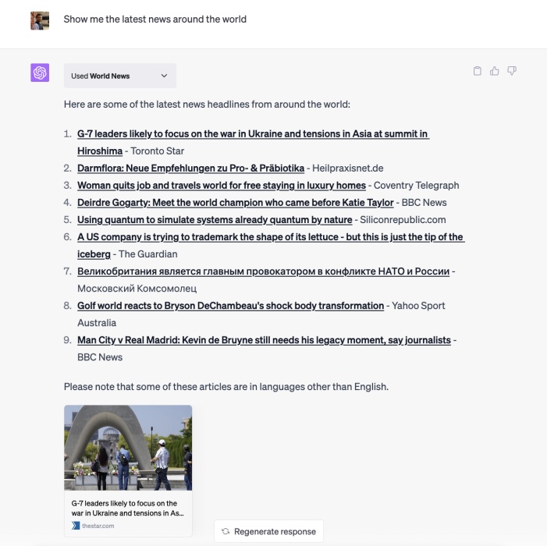Click the Regenerate response button
This screenshot has height=546, width=547.
click(x=268, y=531)
